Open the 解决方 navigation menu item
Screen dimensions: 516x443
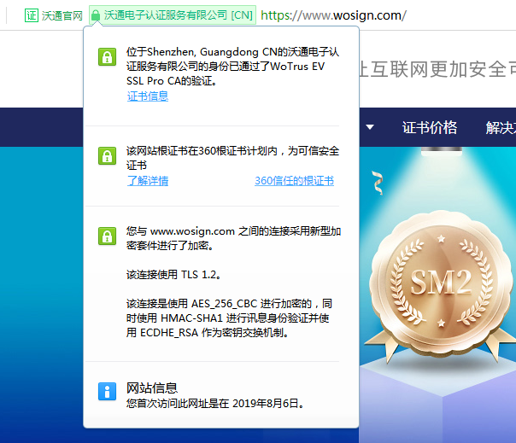pos(500,128)
